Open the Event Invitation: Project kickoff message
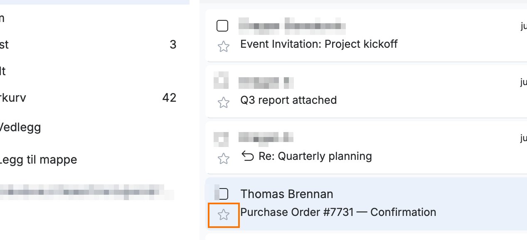527x240 pixels. click(x=319, y=44)
